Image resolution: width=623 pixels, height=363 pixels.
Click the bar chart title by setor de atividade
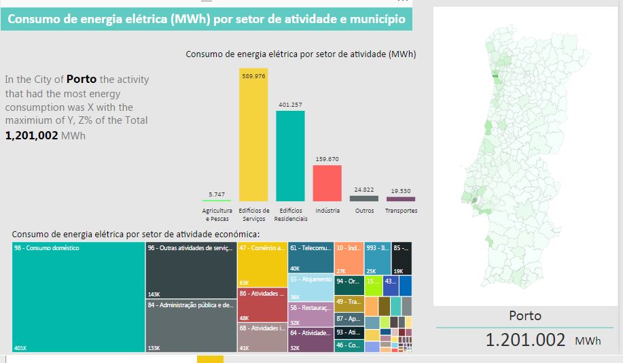coord(301,54)
